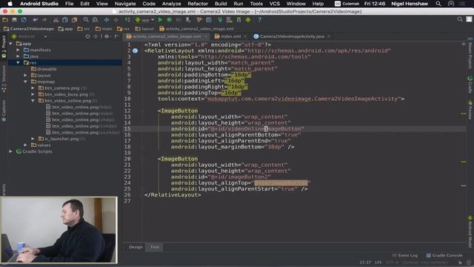474x267 pixels.
Task: Open the Gradle Console panel
Action: coord(444,255)
